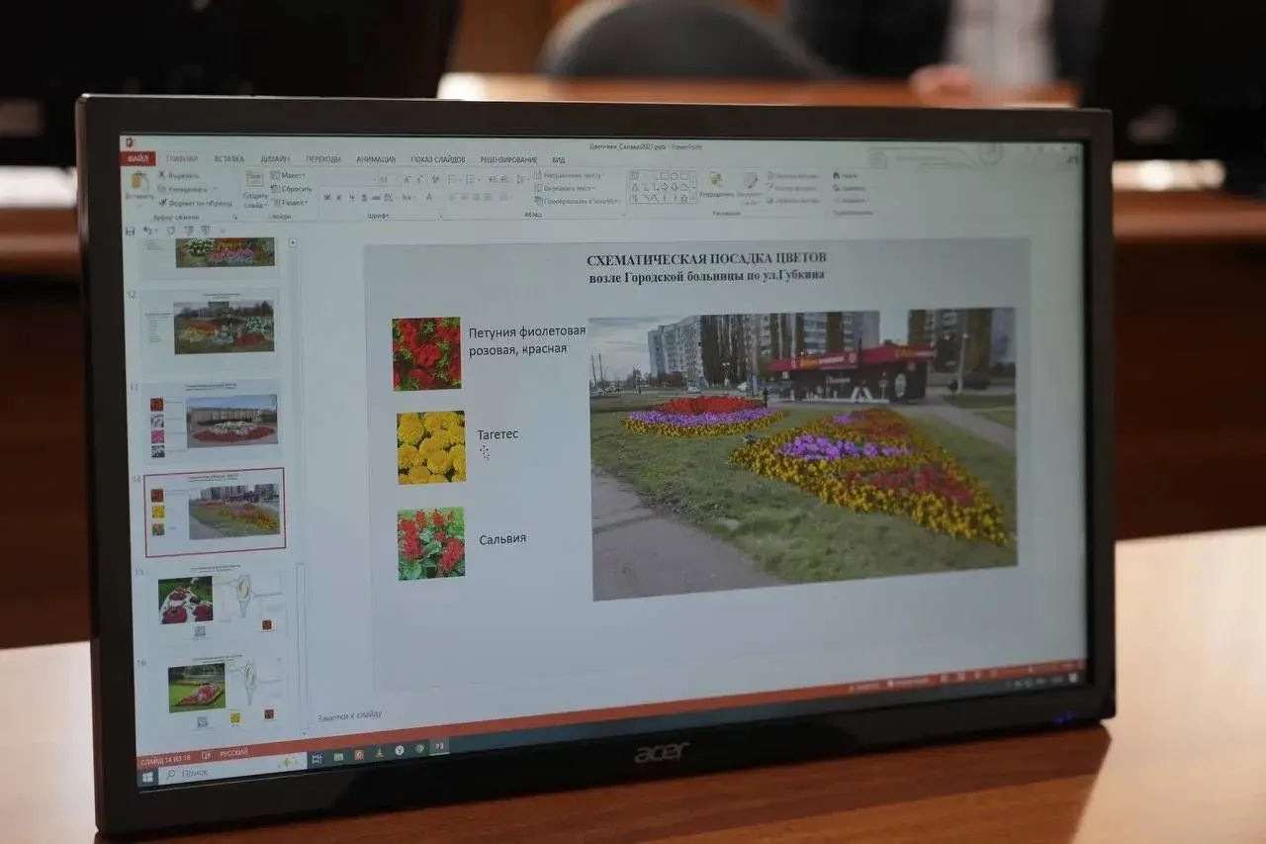Click the Сбросить reset button

click(292, 188)
